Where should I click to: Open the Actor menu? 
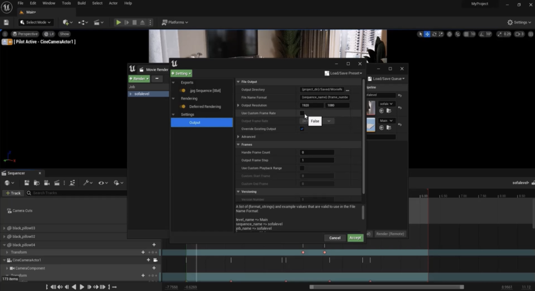click(113, 3)
